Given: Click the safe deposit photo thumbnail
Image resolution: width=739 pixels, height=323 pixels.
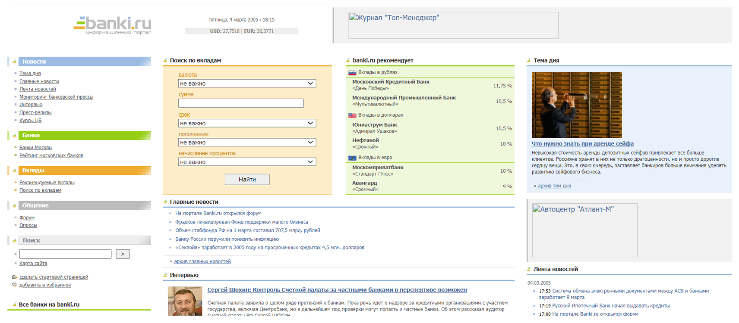Looking at the screenshot, I should tap(577, 105).
